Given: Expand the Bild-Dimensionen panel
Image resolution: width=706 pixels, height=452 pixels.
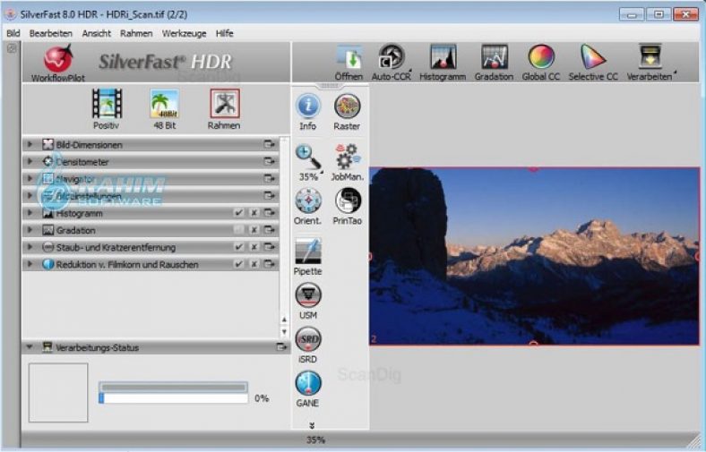Looking at the screenshot, I should 30,144.
